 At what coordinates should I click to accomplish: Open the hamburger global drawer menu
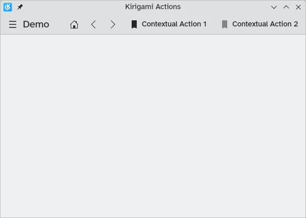pyautogui.click(x=13, y=24)
